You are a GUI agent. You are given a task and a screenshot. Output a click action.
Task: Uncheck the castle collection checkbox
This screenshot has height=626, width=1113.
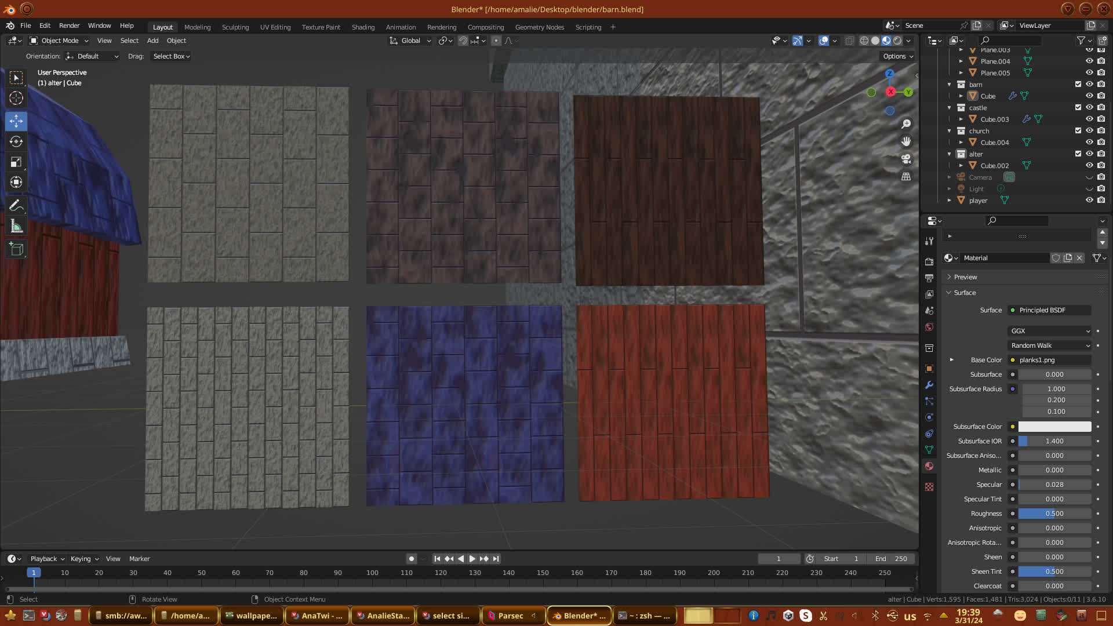point(1078,107)
